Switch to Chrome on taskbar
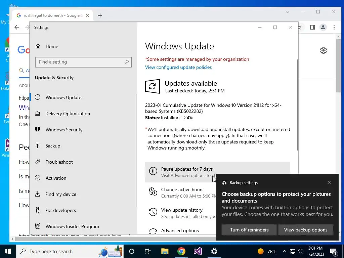This screenshot has height=258, width=344. tap(181, 251)
